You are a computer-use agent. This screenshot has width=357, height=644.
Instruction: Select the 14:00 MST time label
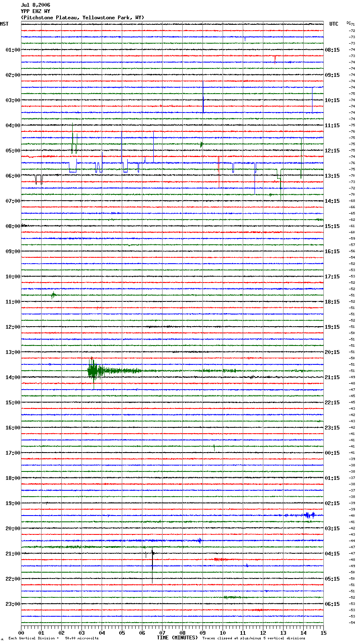[13, 377]
